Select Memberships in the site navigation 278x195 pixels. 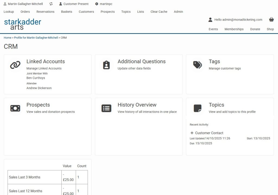[x=234, y=29]
